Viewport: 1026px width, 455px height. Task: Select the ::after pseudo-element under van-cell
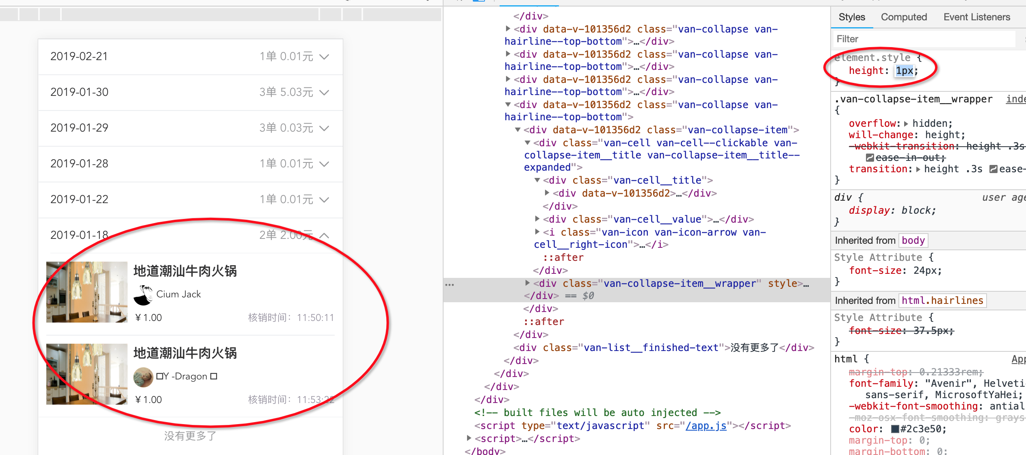pyautogui.click(x=563, y=258)
